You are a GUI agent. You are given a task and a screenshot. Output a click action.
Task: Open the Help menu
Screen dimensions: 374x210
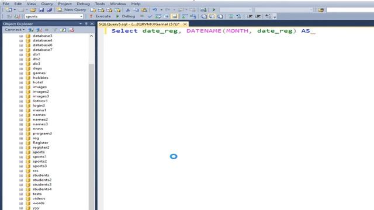136,4
